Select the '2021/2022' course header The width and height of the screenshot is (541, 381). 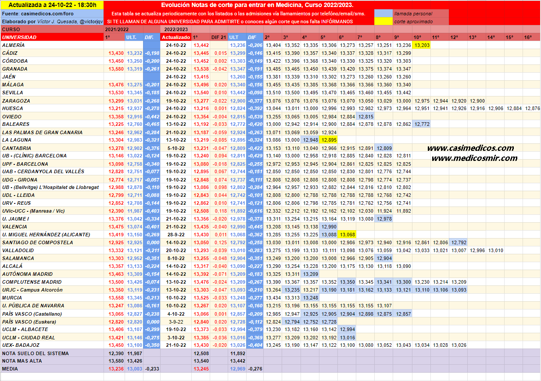(116, 29)
